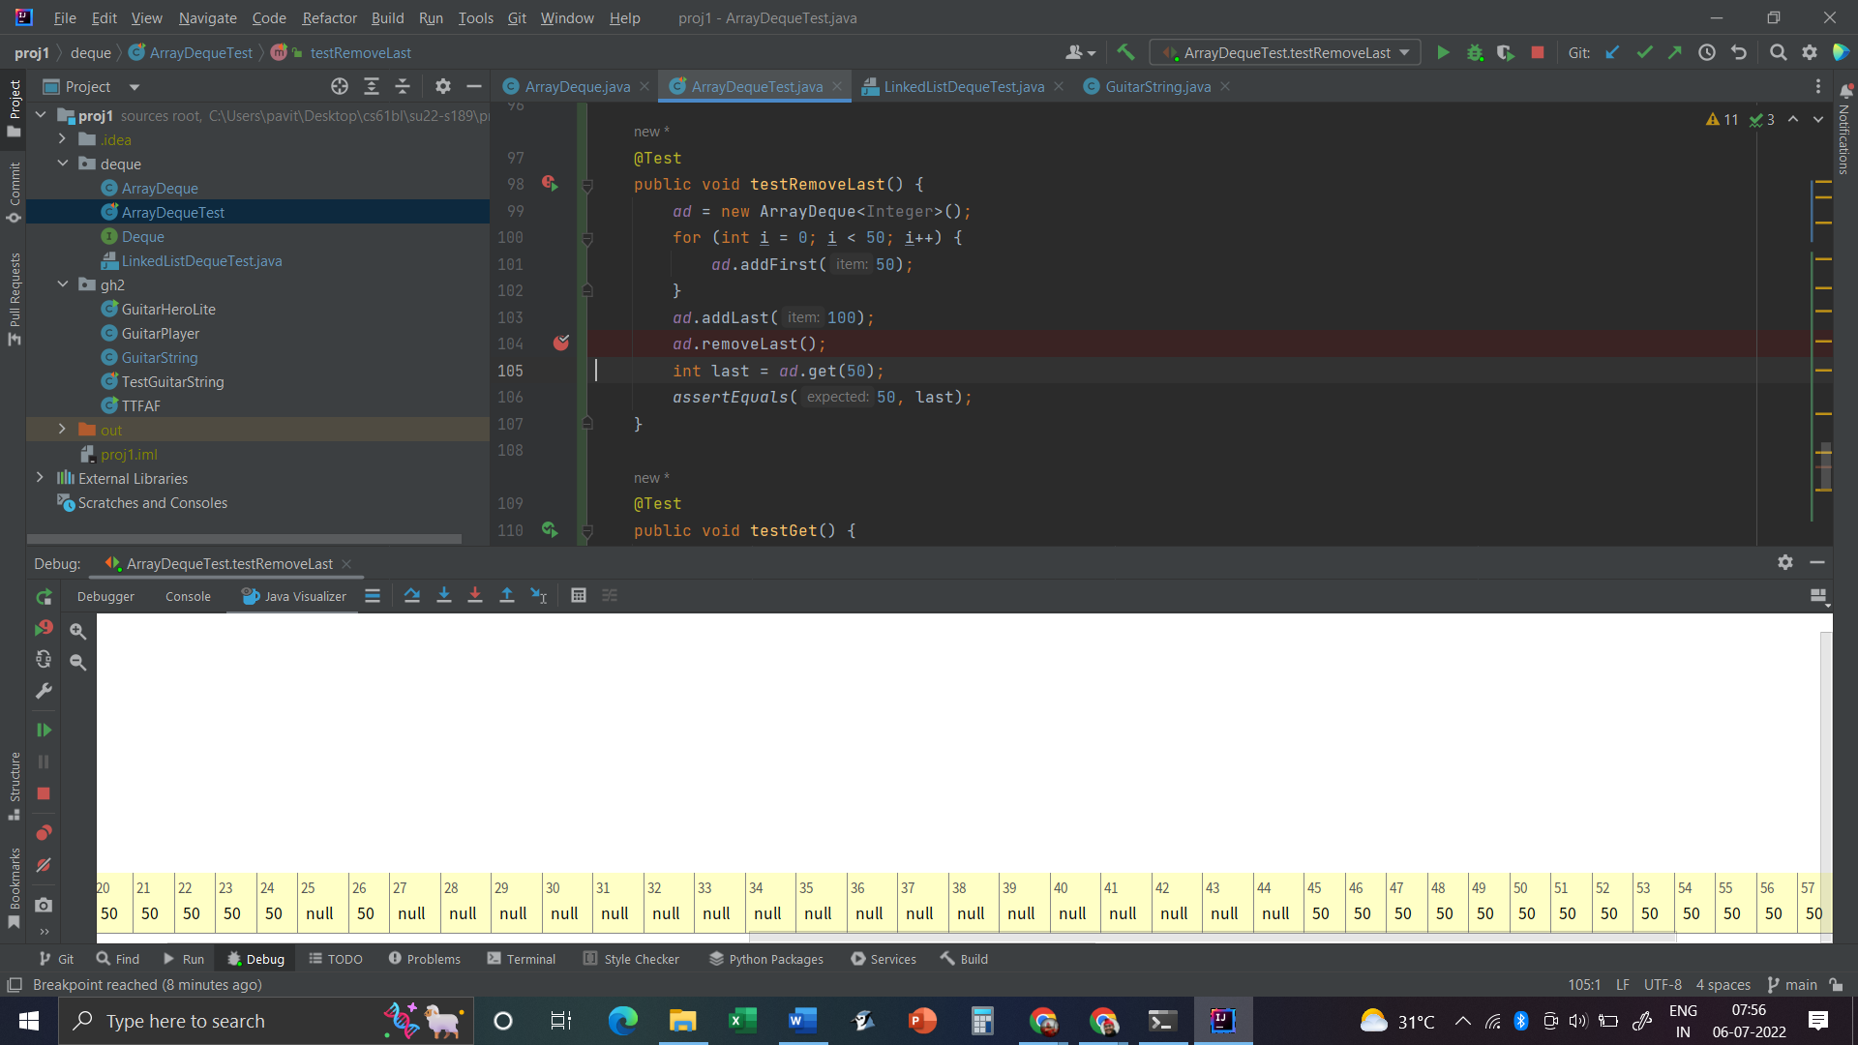Toggle the gutter run marker on line 98
This screenshot has height=1045, width=1858.
tap(550, 184)
